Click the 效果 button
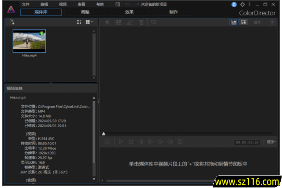 pyautogui.click(x=129, y=12)
